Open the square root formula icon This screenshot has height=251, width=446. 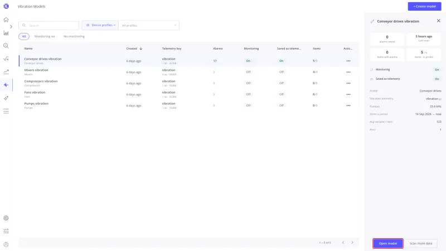pyautogui.click(x=6, y=59)
